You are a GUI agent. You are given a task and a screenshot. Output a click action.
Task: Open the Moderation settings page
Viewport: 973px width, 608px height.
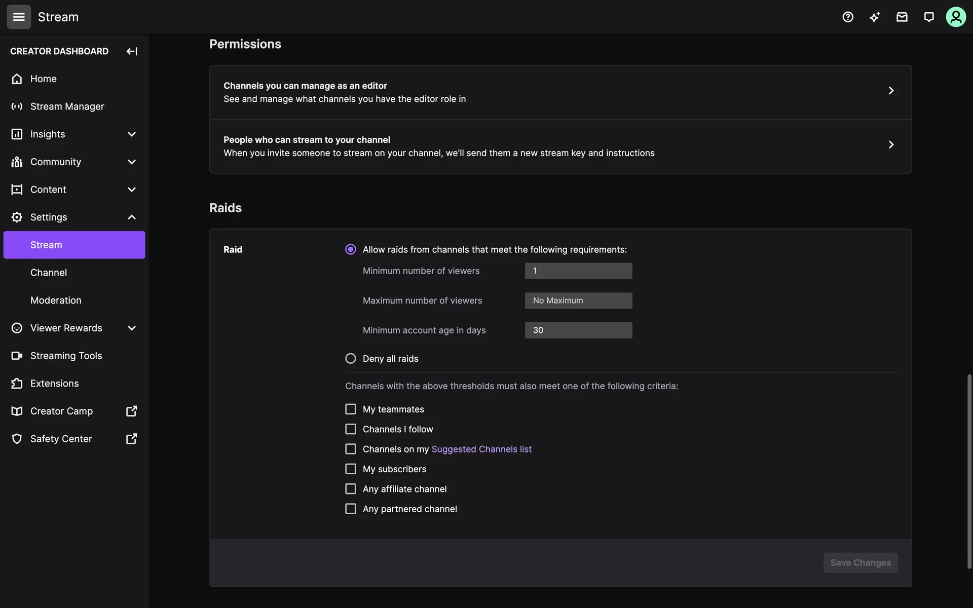(x=56, y=300)
